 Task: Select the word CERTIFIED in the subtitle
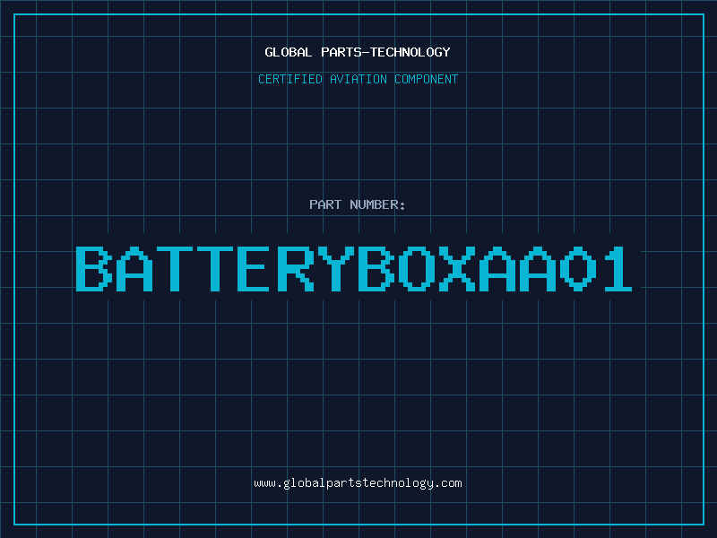[291, 80]
